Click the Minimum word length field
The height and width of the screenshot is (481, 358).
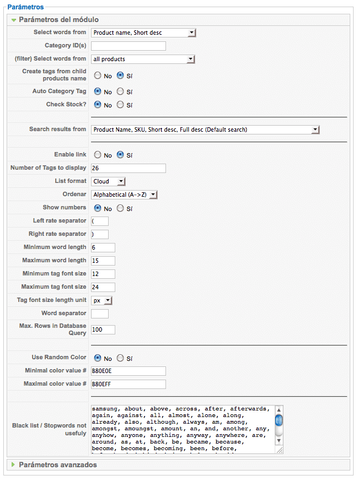coord(103,247)
